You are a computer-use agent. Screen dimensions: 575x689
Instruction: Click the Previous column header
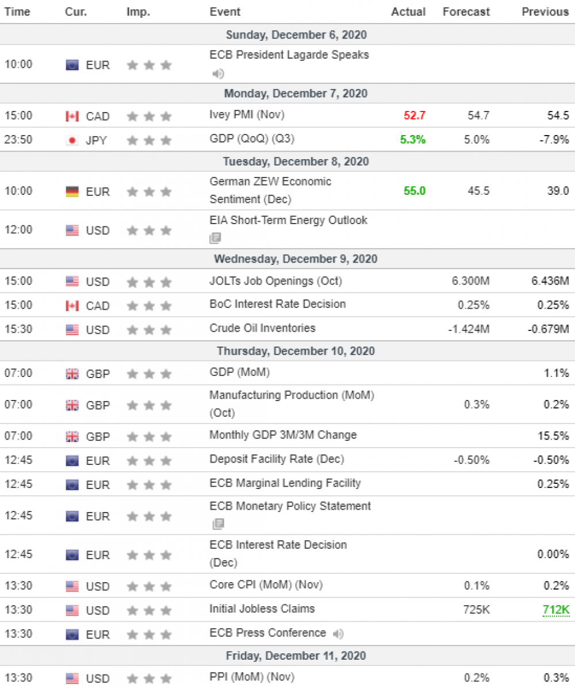point(545,12)
